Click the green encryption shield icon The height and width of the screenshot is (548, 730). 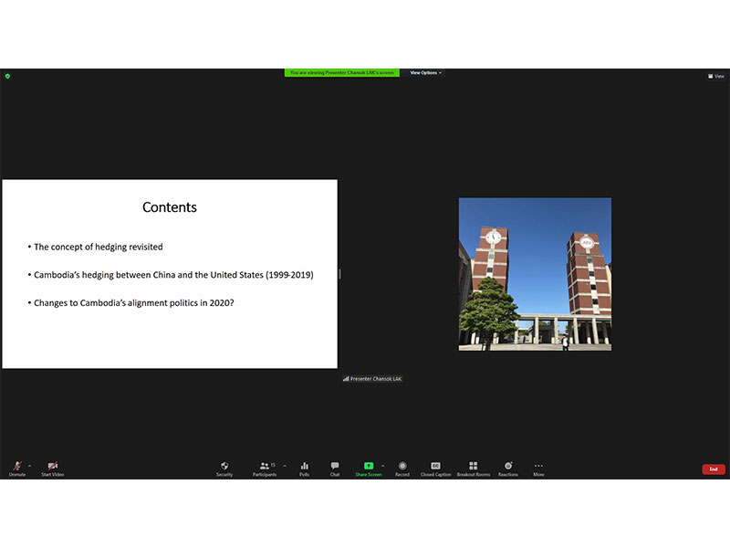7,76
